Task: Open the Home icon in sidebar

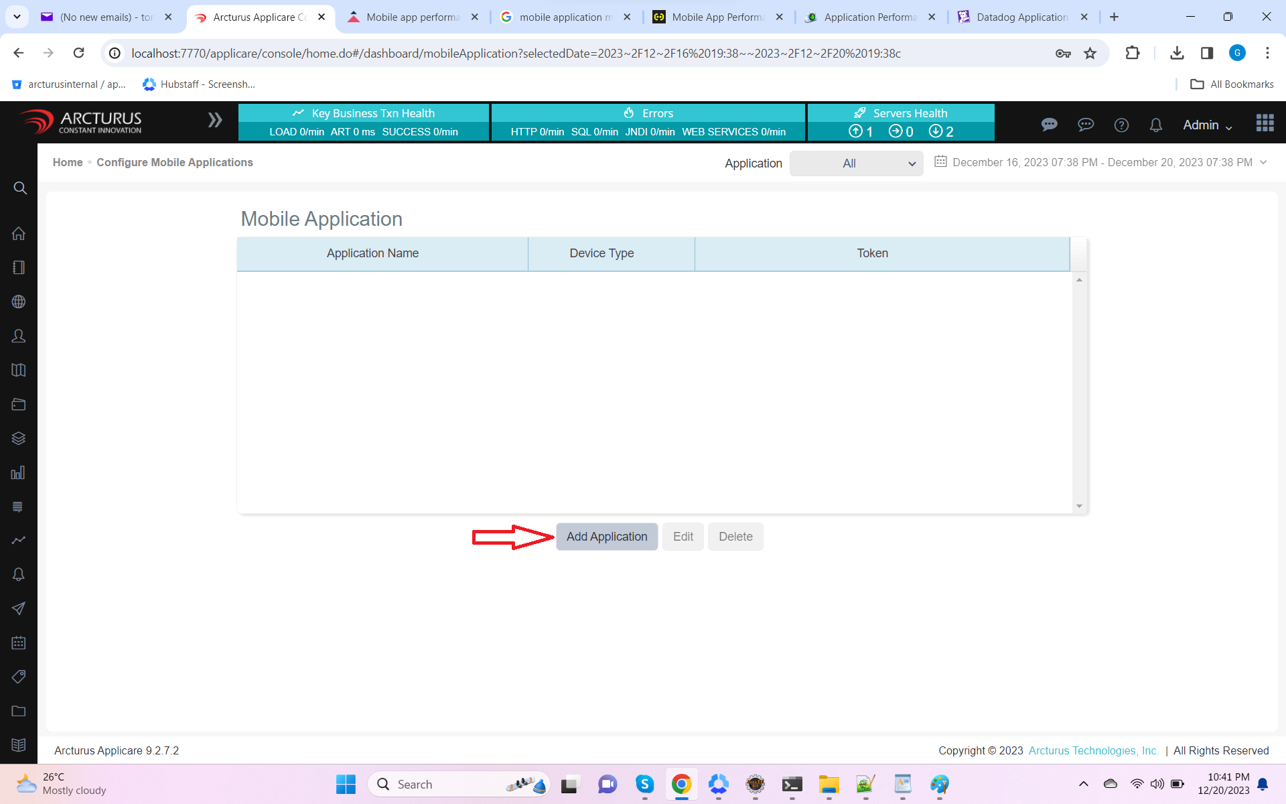Action: (x=19, y=234)
